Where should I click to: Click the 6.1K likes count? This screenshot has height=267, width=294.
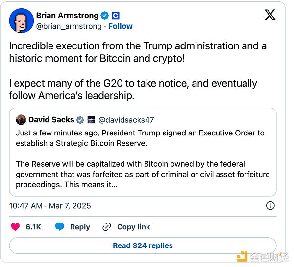click(33, 227)
